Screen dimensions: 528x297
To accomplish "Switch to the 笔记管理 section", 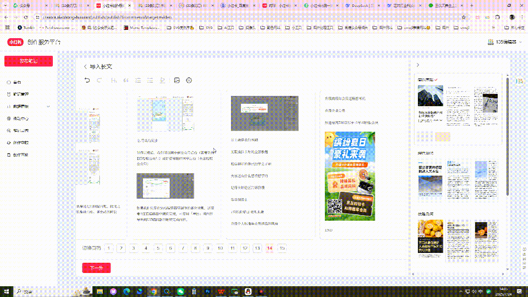I will pos(21,94).
